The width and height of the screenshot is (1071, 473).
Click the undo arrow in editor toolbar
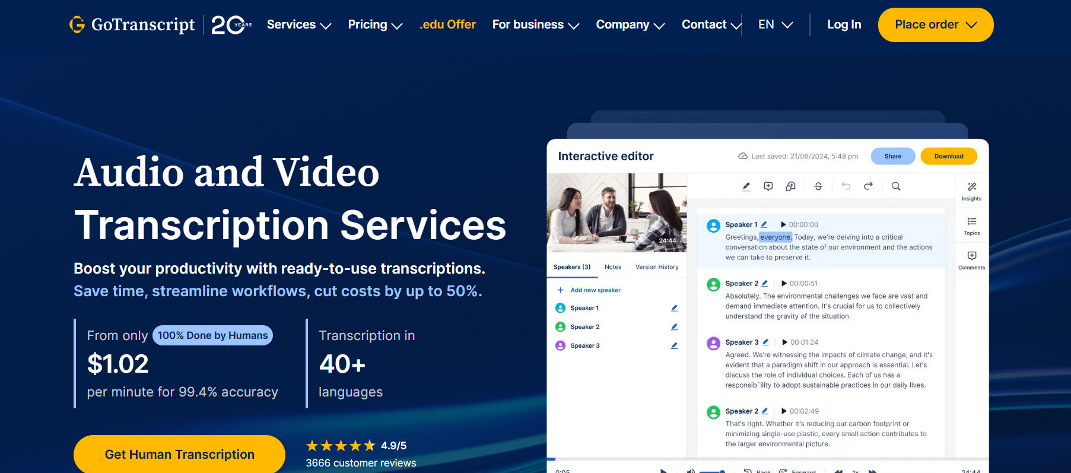pos(846,186)
